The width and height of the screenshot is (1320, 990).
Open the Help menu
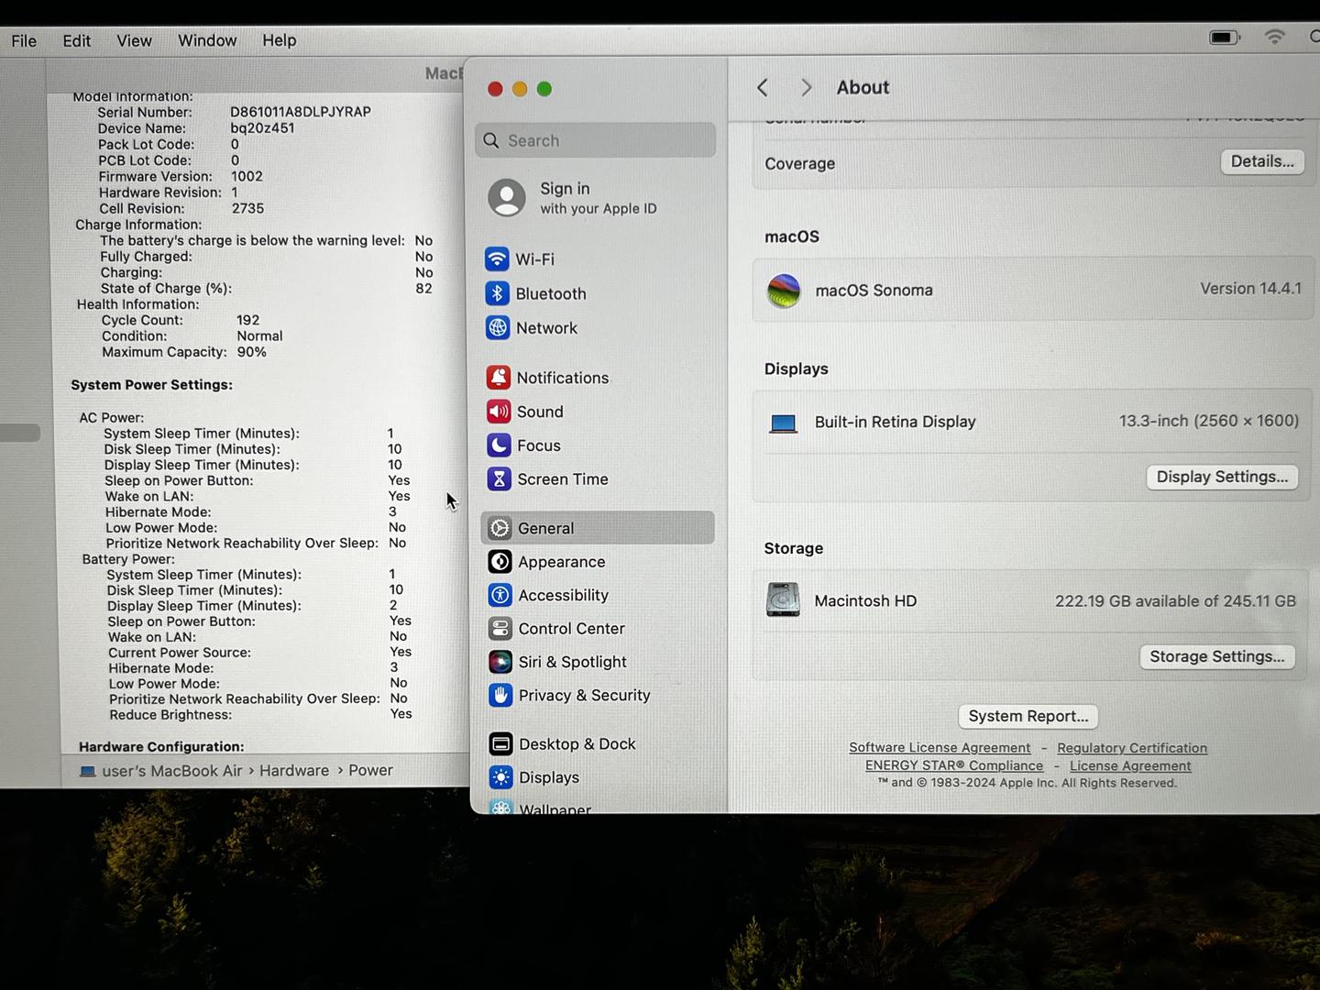(279, 40)
